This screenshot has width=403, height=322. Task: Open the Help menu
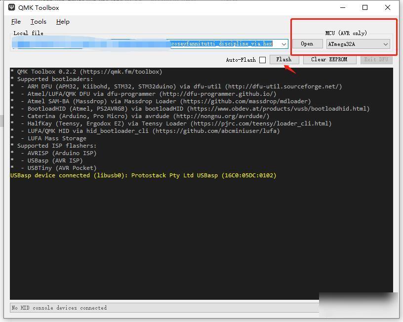(63, 22)
